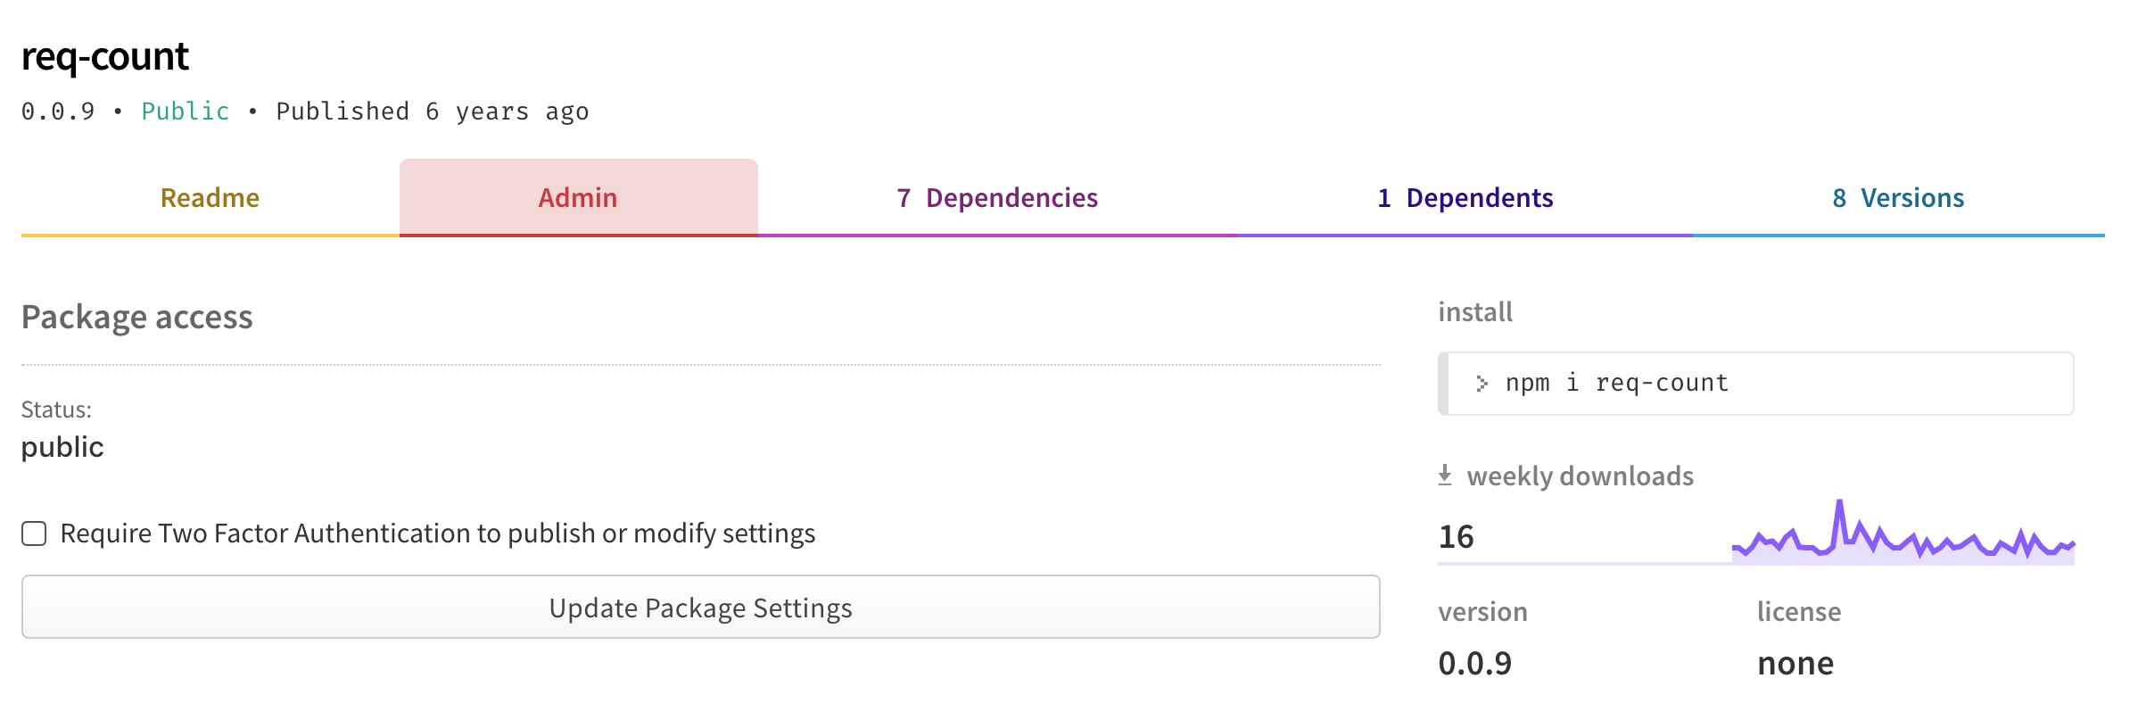Click the req-count package title
Image resolution: width=2146 pixels, height=703 pixels.
(105, 57)
